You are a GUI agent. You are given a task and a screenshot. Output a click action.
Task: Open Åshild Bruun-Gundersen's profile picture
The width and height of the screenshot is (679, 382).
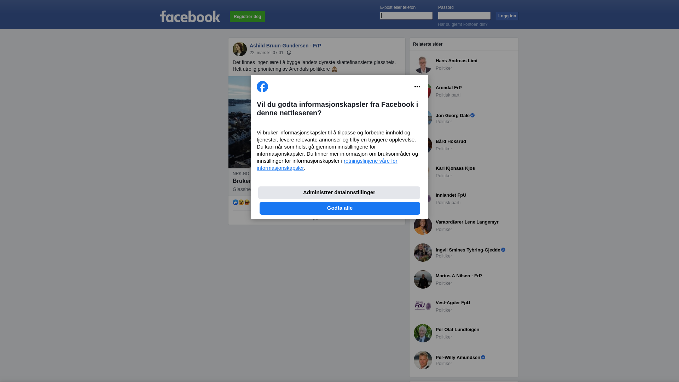coord(240,49)
